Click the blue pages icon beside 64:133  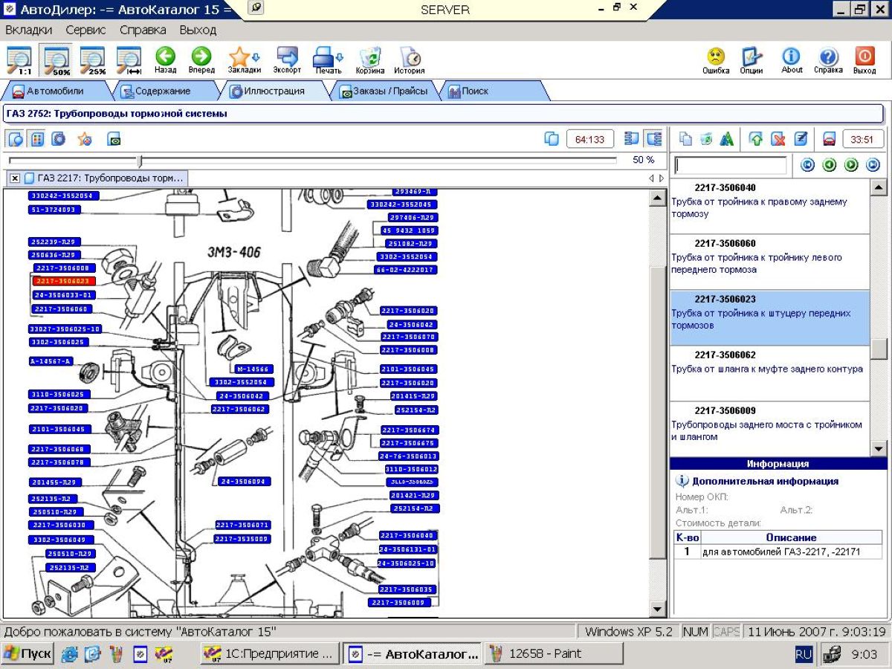(x=551, y=139)
